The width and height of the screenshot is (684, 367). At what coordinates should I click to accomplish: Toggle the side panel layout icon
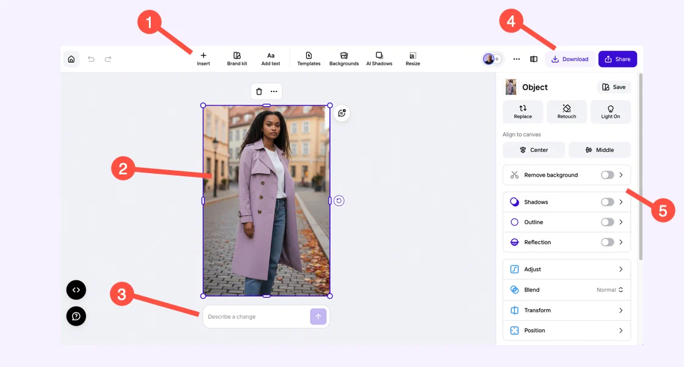(533, 59)
